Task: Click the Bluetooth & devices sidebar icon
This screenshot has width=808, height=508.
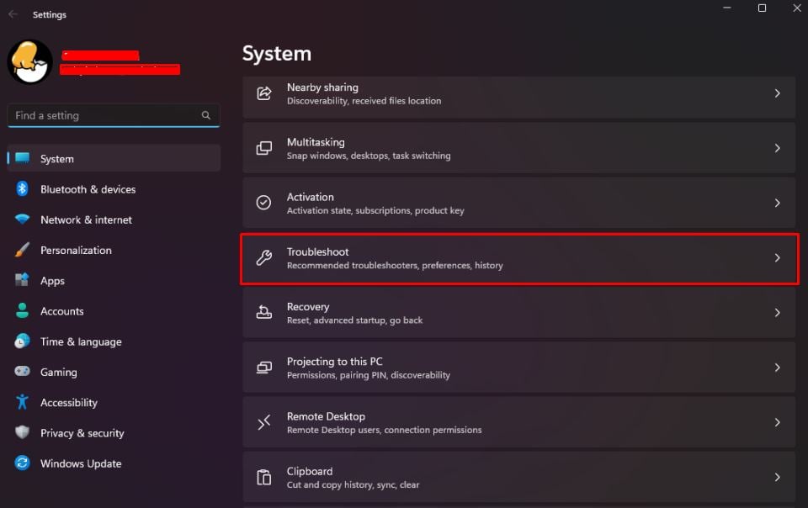Action: (22, 189)
